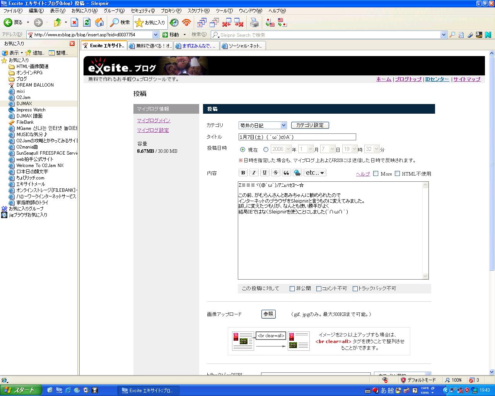Apply bold with the B editor button

[243, 173]
